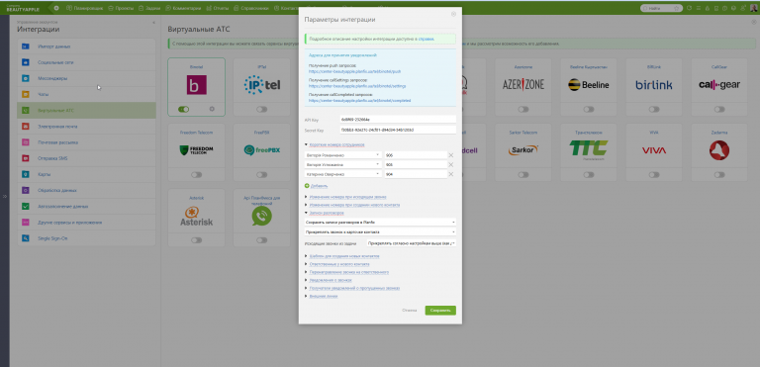Enable the Freedom Telecom toggle
This screenshot has height=367, width=760.
click(x=196, y=174)
